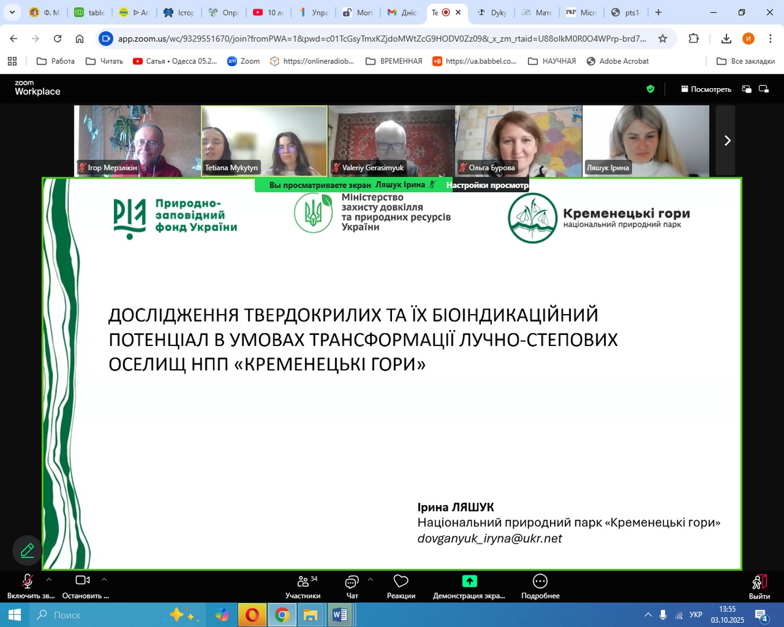Open the Zoom bookmark link
Image resolution: width=784 pixels, height=627 pixels.
pos(243,61)
